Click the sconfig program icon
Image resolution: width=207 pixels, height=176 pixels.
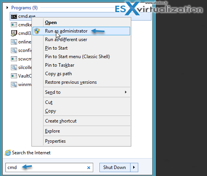[x=14, y=50]
